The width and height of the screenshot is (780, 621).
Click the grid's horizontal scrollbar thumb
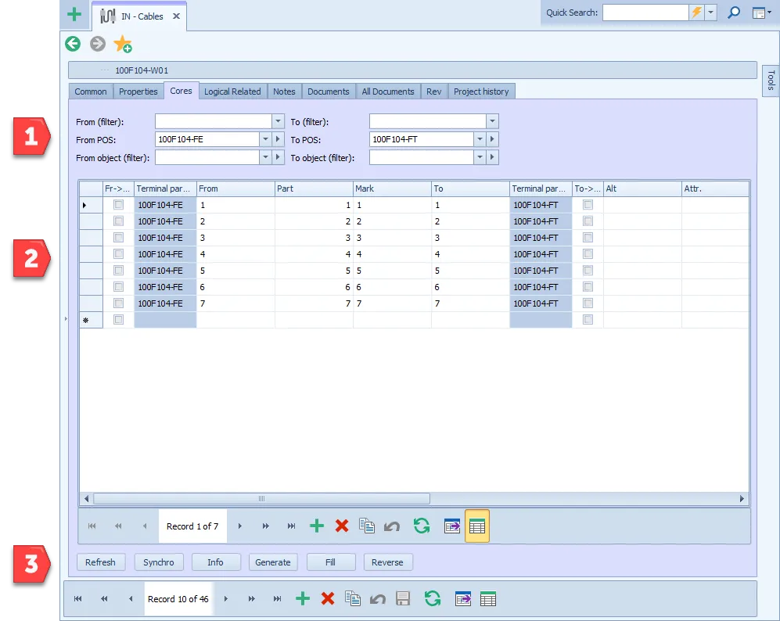pos(261,499)
